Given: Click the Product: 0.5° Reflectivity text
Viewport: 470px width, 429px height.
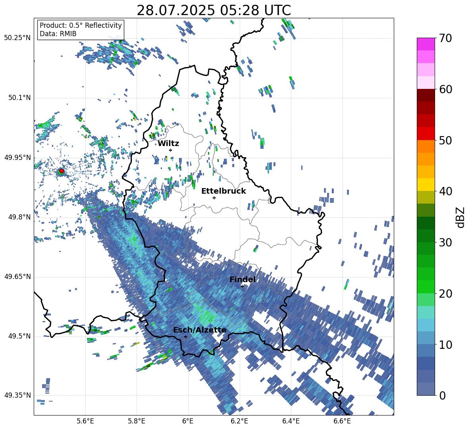Looking at the screenshot, I should click(x=81, y=25).
